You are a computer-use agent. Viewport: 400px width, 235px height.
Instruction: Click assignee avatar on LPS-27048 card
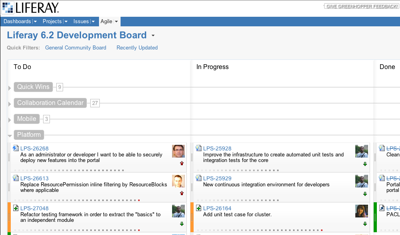[x=178, y=211]
